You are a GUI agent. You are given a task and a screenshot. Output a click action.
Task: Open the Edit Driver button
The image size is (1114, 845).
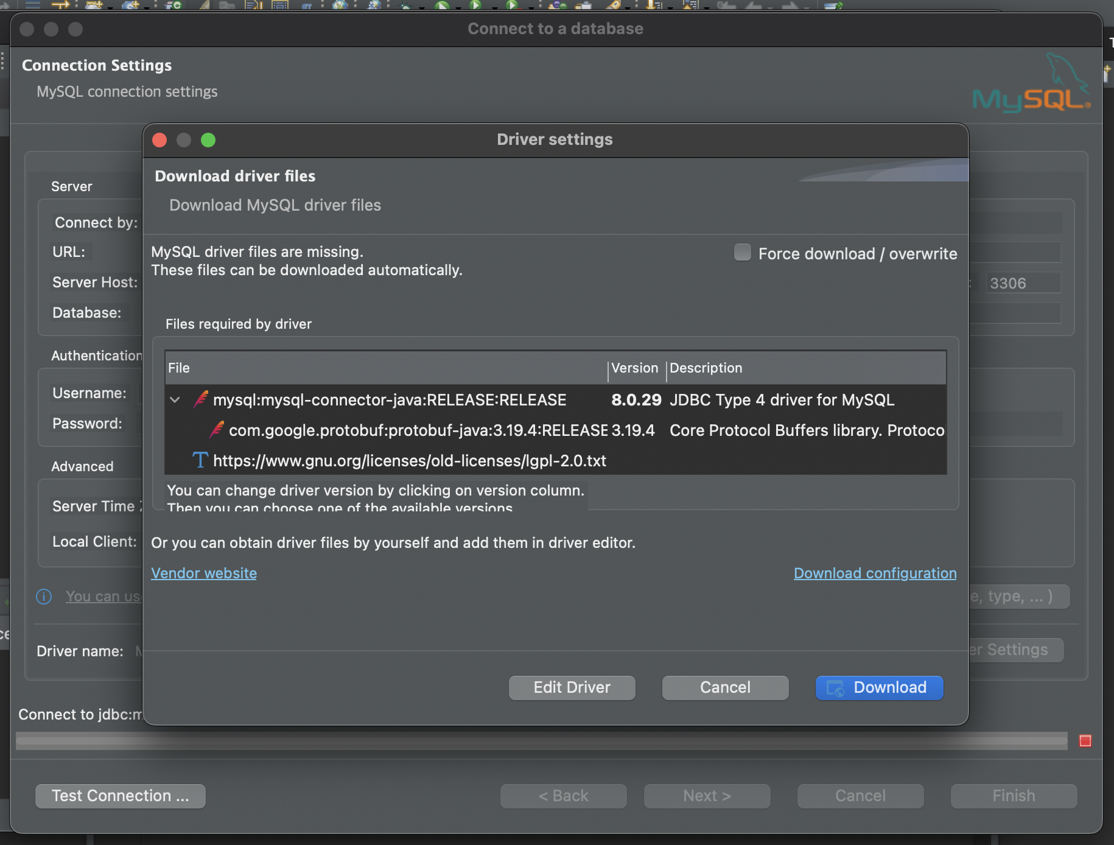(572, 688)
